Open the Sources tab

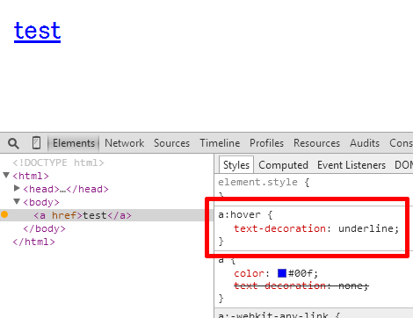click(171, 143)
